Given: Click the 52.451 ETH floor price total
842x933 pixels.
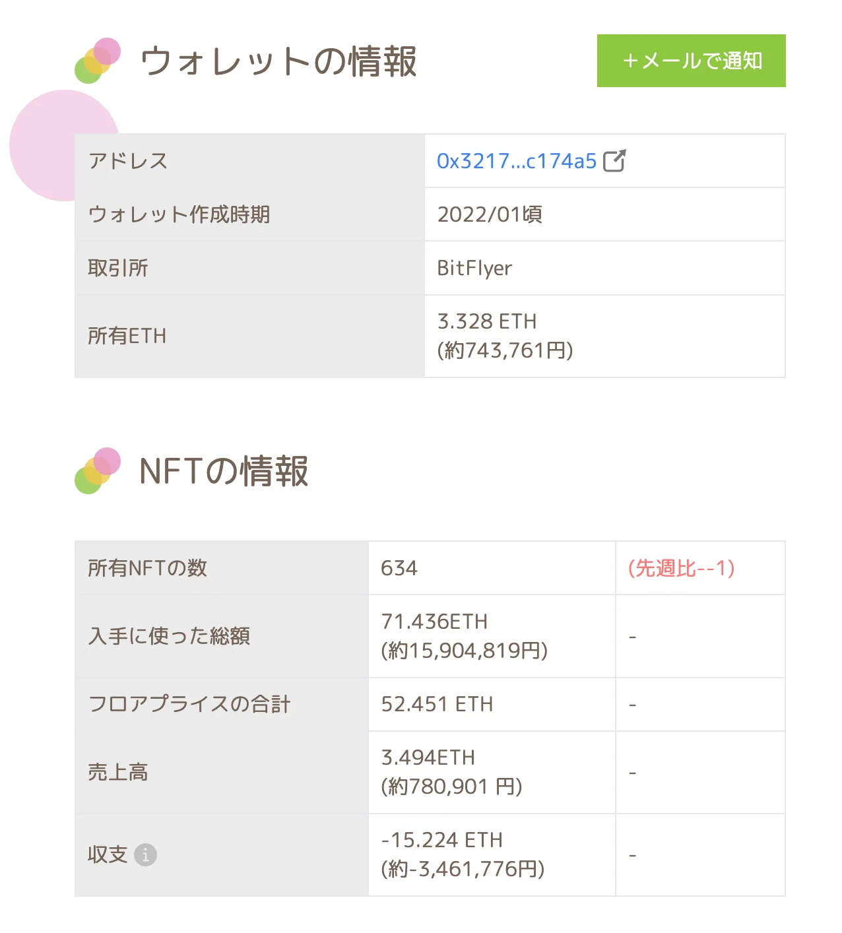Looking at the screenshot, I should click(437, 704).
